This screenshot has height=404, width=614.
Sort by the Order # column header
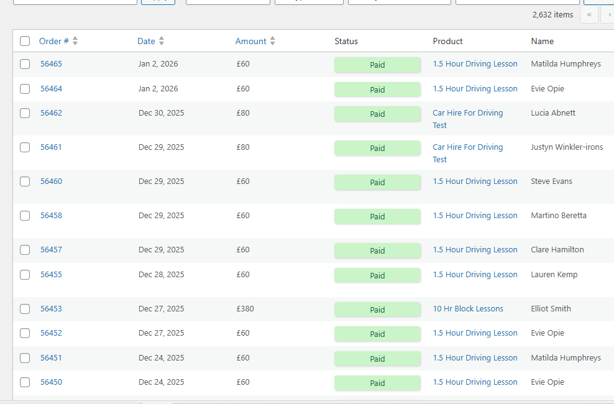point(54,41)
